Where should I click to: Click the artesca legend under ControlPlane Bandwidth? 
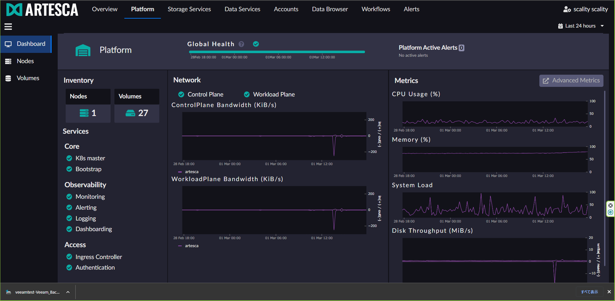point(188,172)
